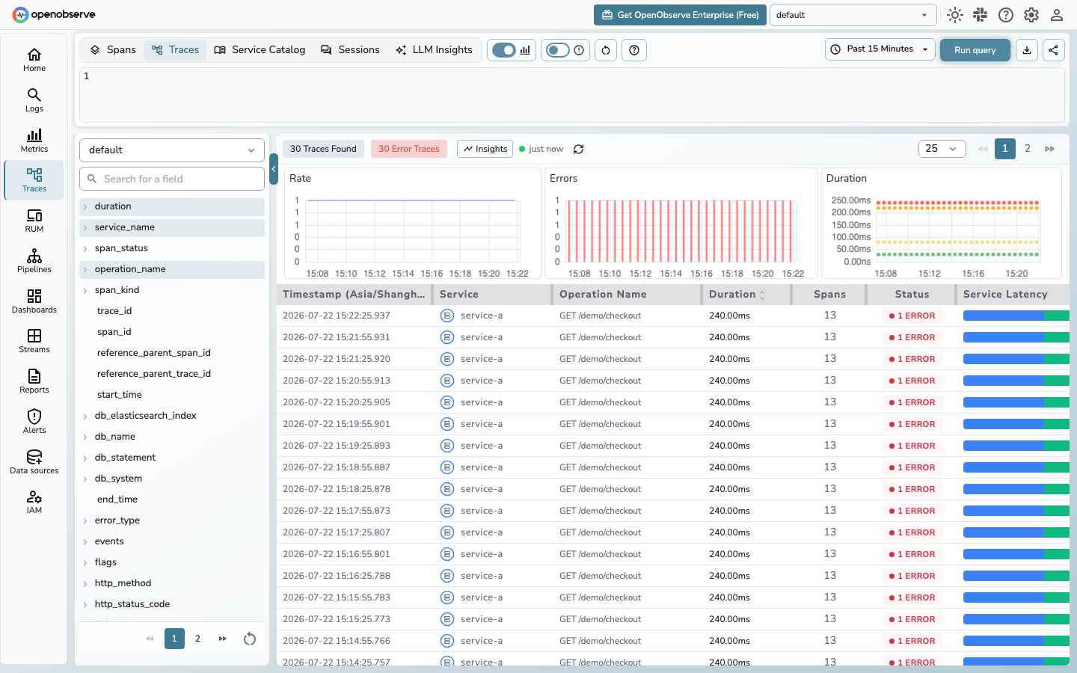
Task: Select the start_time field
Action: click(120, 395)
